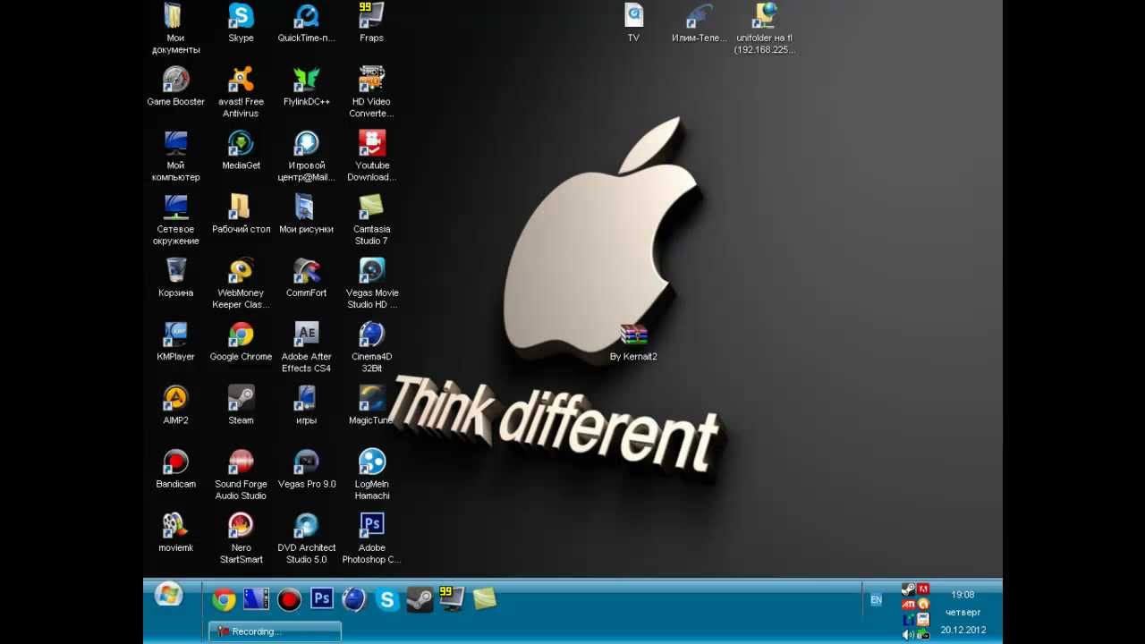
Task: Launch Vegas Movie Studio HD desktop shortcut
Action: [371, 283]
